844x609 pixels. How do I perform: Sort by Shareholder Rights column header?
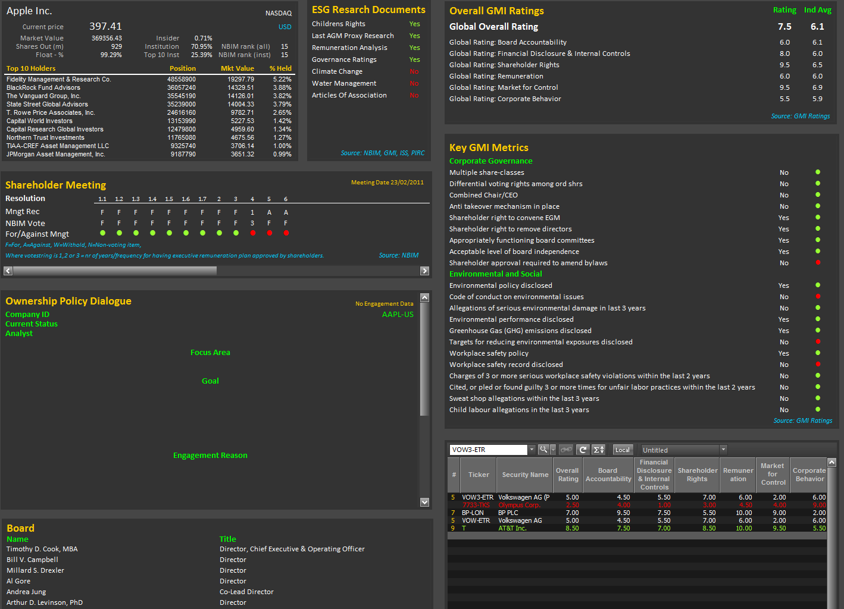pos(698,475)
